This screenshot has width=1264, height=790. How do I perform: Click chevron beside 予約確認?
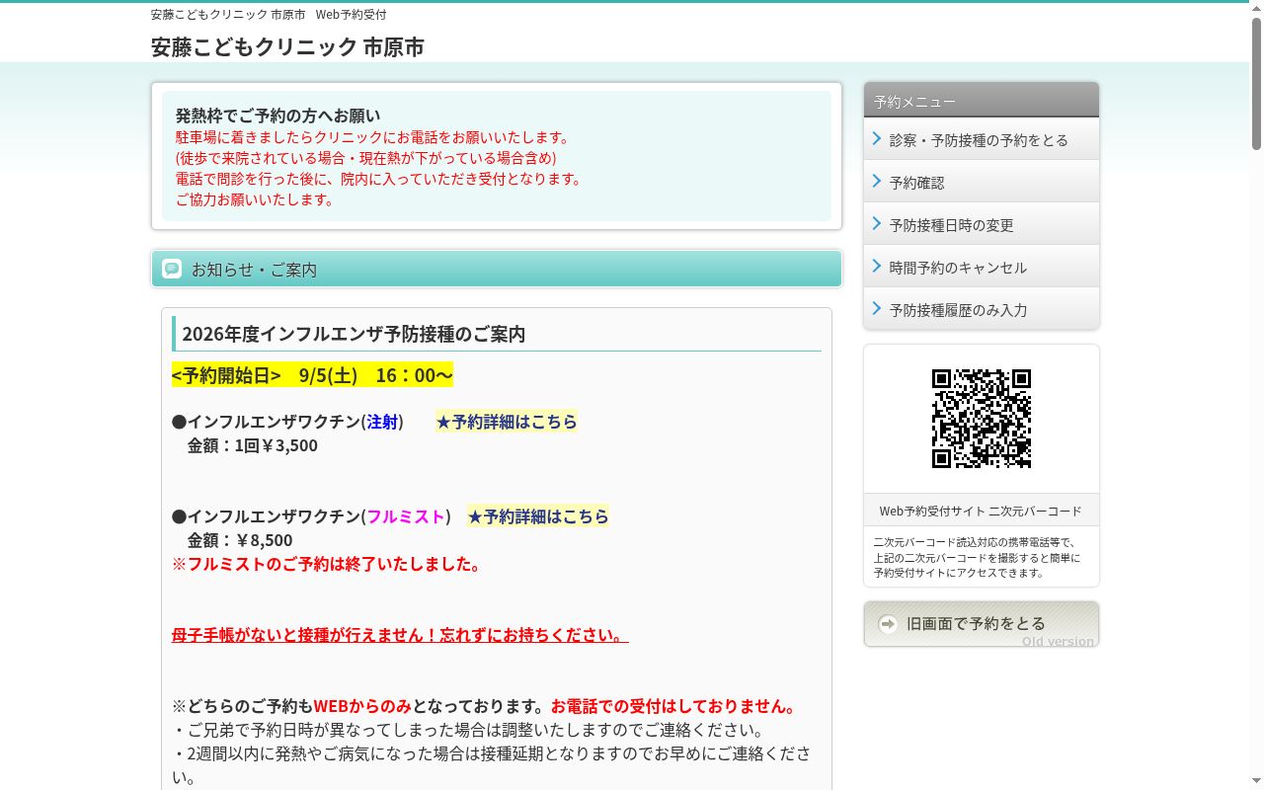click(x=877, y=182)
